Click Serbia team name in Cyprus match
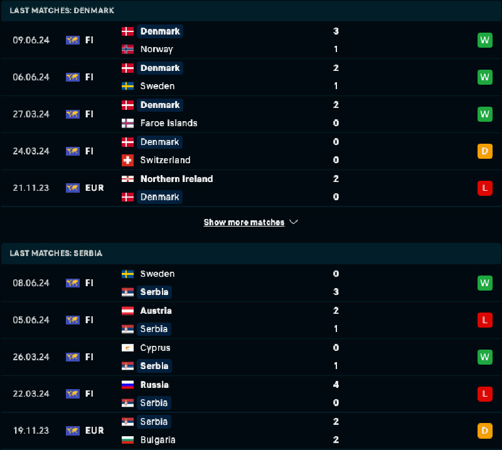This screenshot has height=450, width=502. [154, 366]
